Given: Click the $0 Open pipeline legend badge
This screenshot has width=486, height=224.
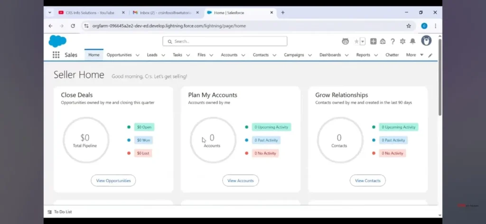Looking at the screenshot, I should 144,127.
